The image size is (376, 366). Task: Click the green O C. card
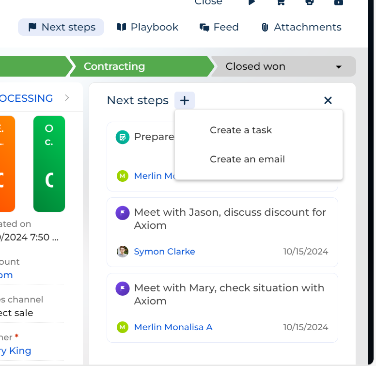click(x=49, y=164)
